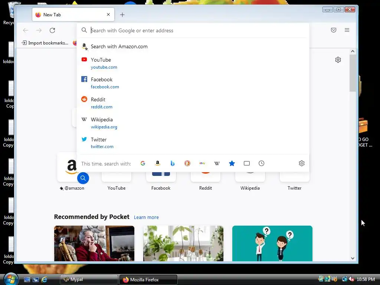Screen dimensions: 380x285
Task: Select DuckDuckGo one-off search icon
Action: point(187,163)
